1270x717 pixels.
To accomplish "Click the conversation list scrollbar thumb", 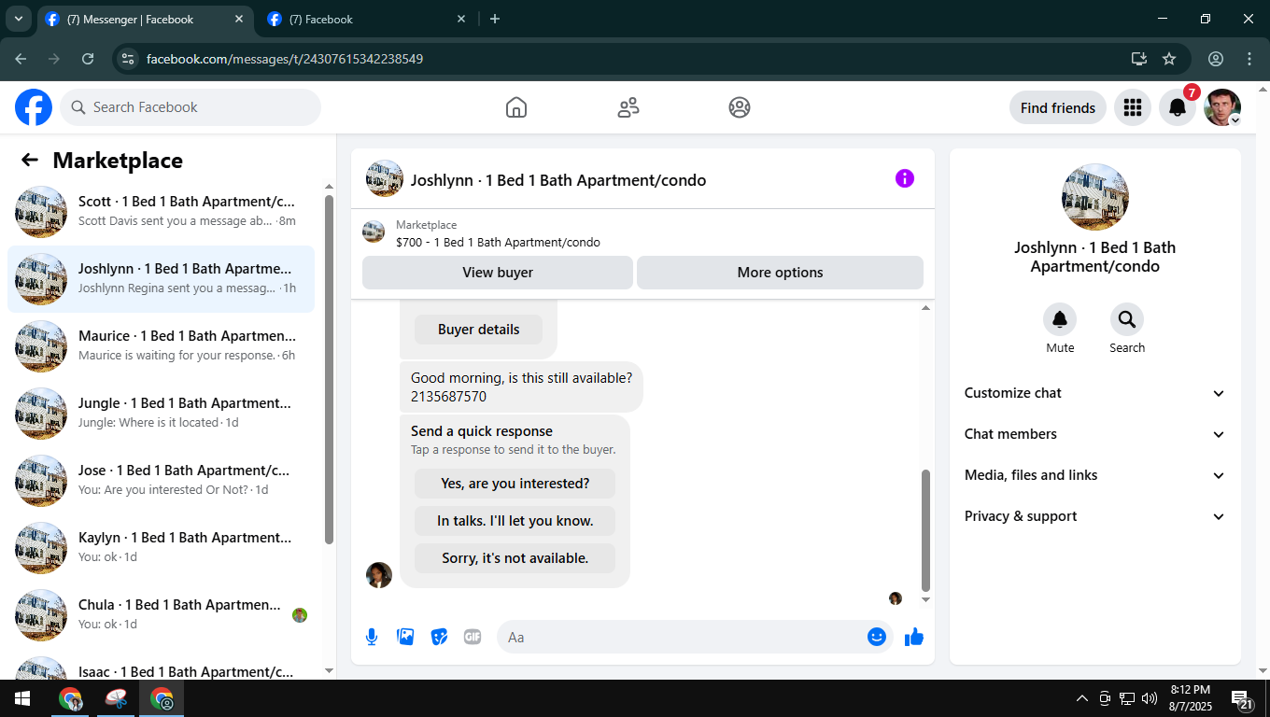I will (329, 370).
